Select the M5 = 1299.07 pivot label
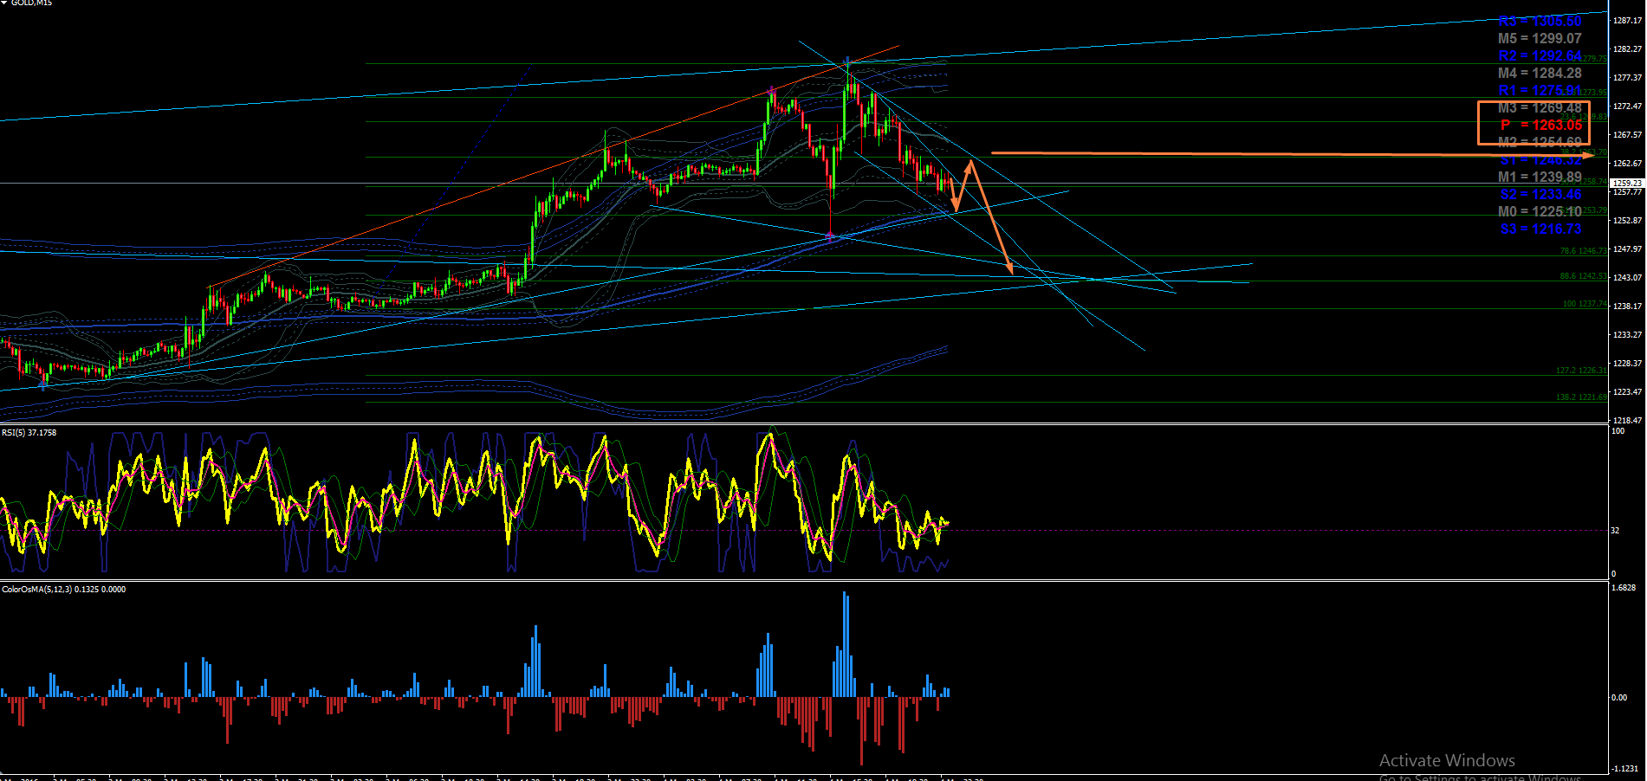The image size is (1647, 781). pyautogui.click(x=1540, y=38)
